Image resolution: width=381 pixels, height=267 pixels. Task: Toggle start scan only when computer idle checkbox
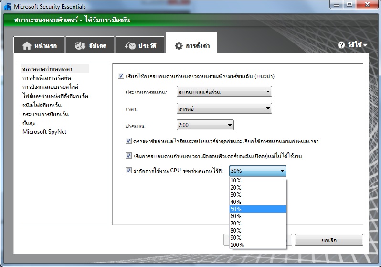click(x=128, y=155)
